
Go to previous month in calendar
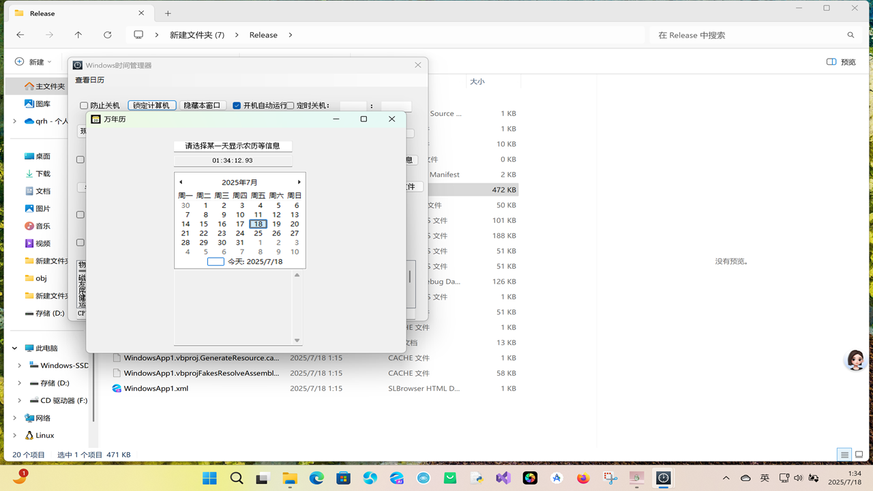[x=181, y=182]
